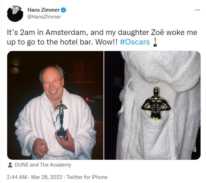The width and height of the screenshot is (206, 183).
Task: Click the Oscar statuette emoji
Action: 155,42
